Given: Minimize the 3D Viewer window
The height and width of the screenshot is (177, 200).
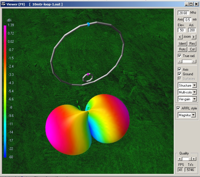Looking at the screenshot, I should pyautogui.click(x=187, y=4).
